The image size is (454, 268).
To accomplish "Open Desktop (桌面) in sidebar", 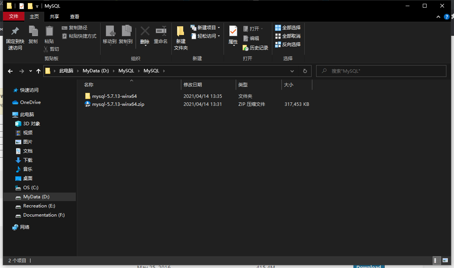I will click(x=27, y=178).
